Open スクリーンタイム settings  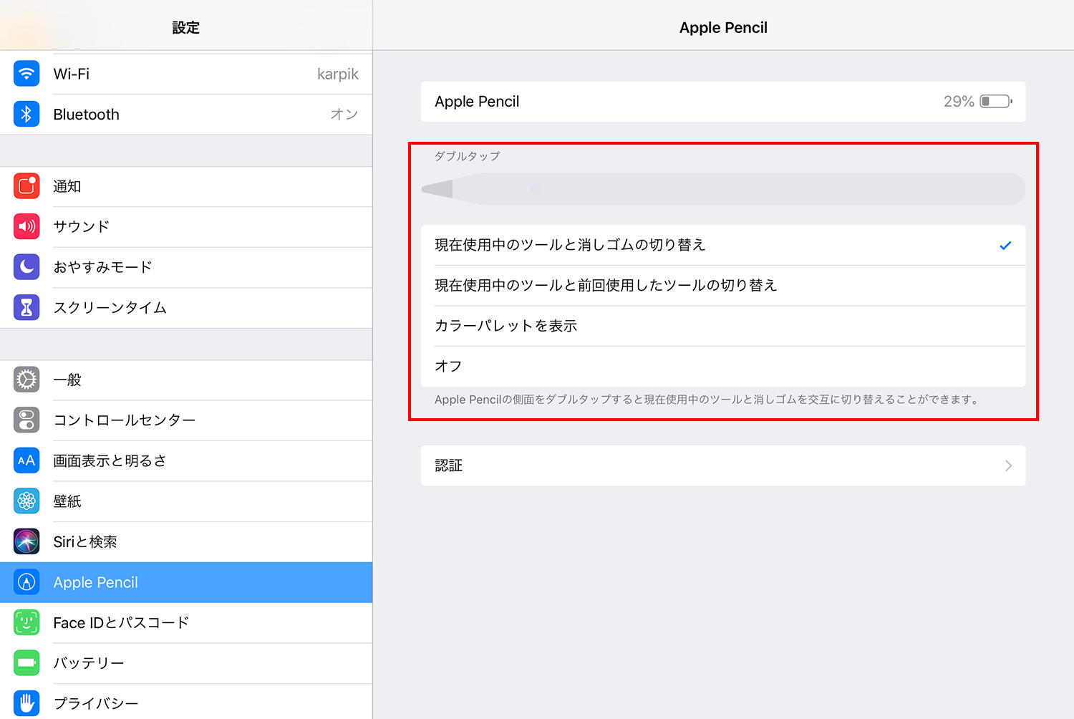point(186,307)
